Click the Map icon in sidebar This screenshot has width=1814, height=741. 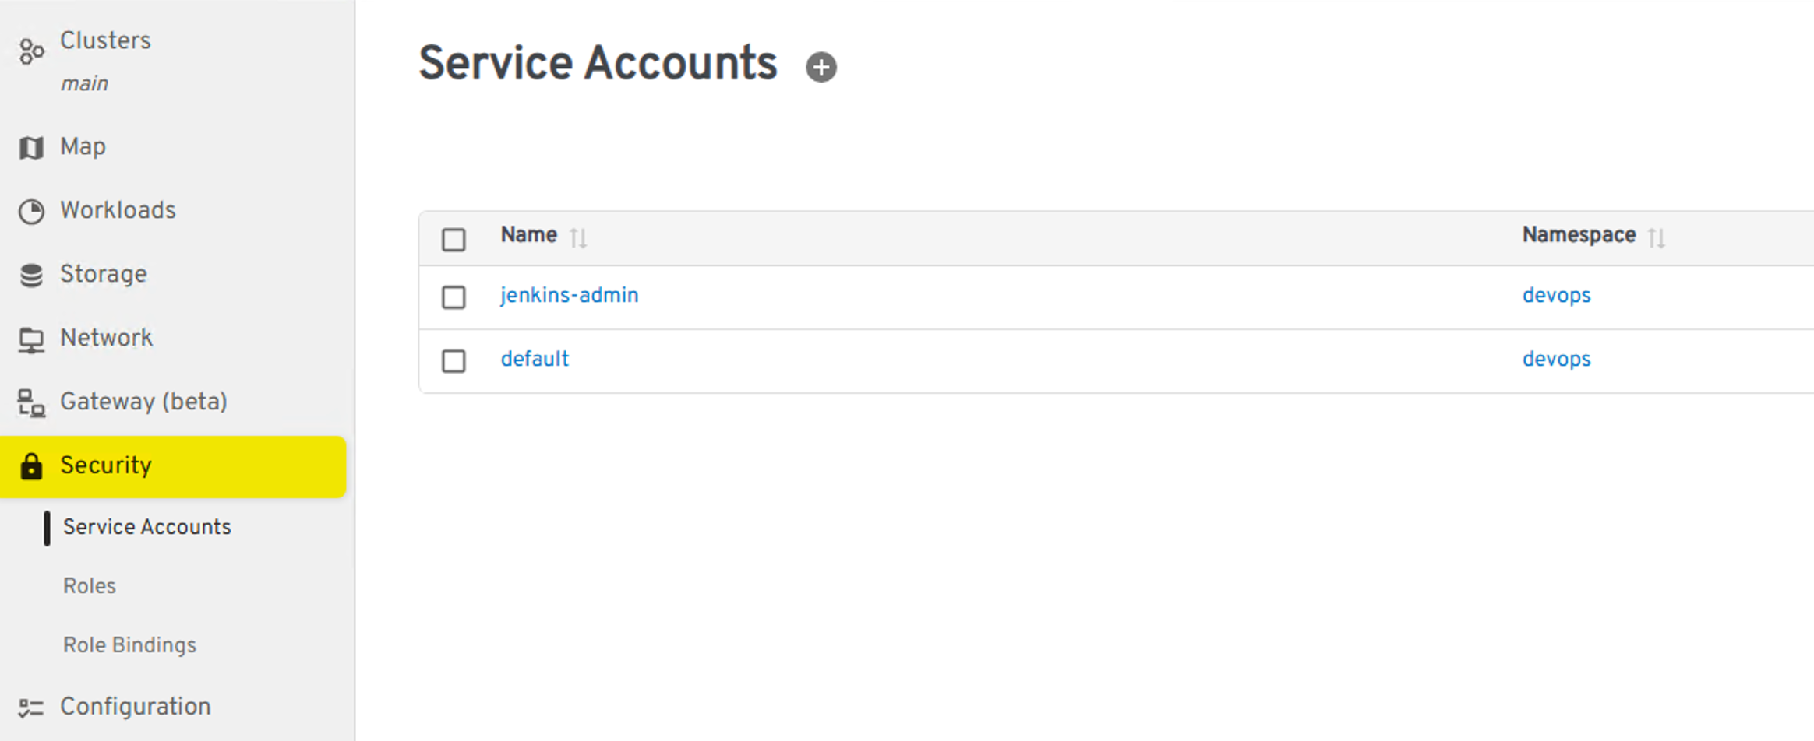tap(31, 147)
